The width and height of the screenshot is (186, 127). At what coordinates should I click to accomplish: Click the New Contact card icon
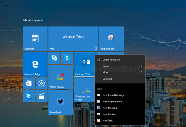pyautogui.click(x=99, y=114)
